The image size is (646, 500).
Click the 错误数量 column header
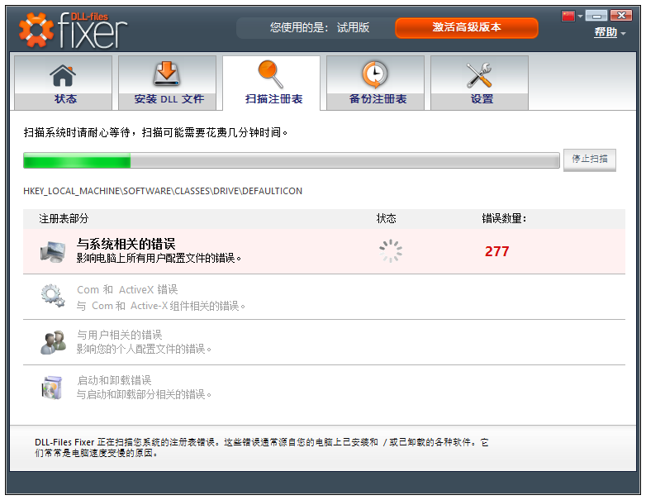pyautogui.click(x=504, y=218)
